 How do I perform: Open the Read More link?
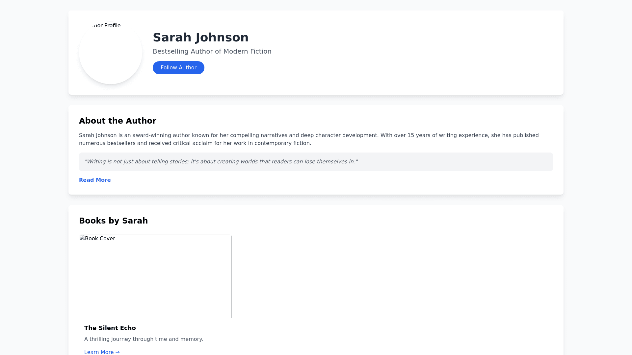95,180
